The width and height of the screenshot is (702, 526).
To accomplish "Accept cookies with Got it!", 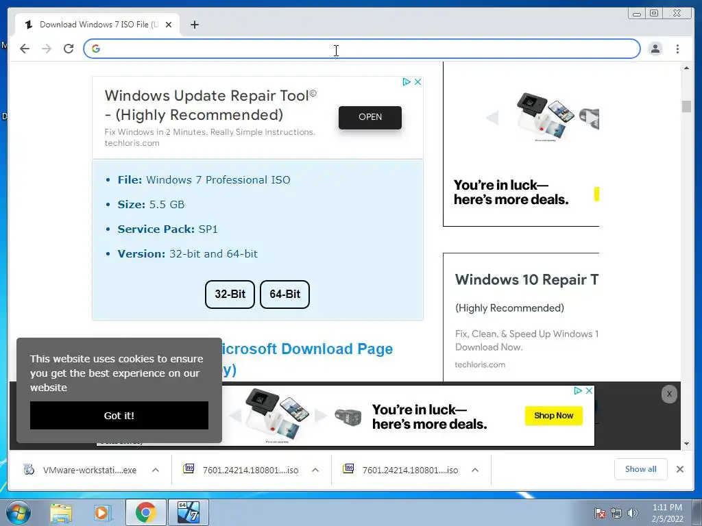I will click(x=119, y=416).
